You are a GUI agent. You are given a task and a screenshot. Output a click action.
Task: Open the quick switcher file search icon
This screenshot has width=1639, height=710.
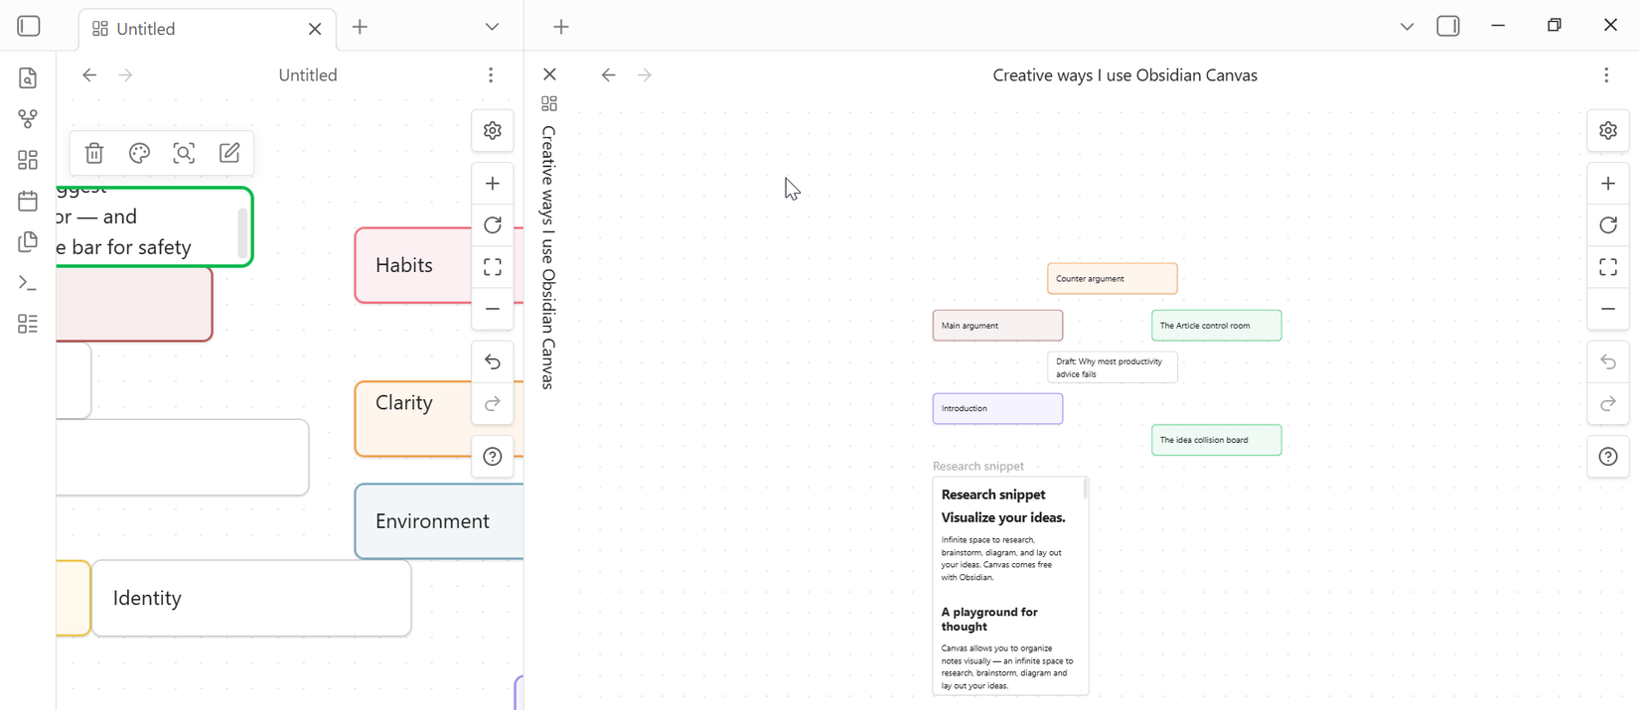tap(28, 77)
